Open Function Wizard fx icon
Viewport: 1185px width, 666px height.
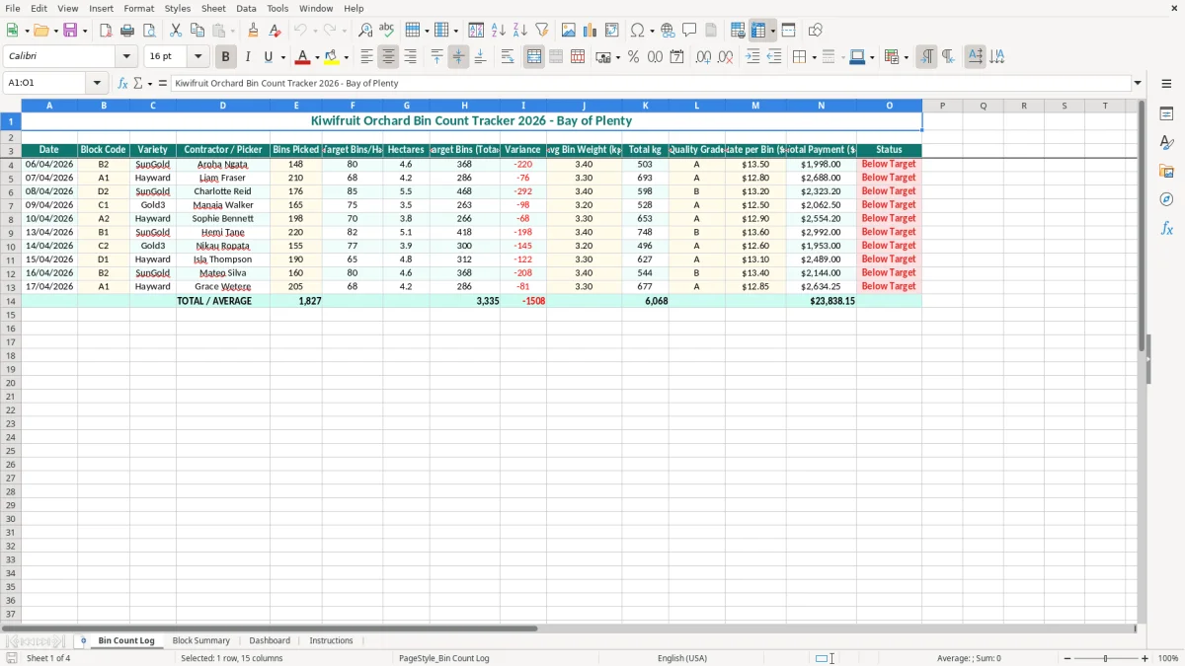(x=122, y=83)
